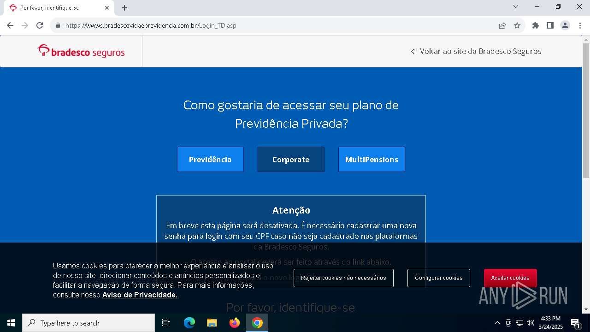This screenshot has width=590, height=332.
Task: Launch Microsoft Edge from taskbar
Action: click(189, 323)
